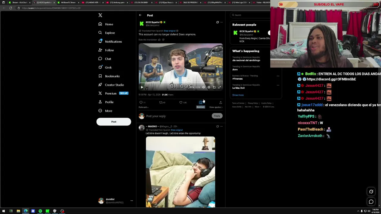The height and width of the screenshot is (214, 381).
Task: Open Creator Studio
Action: pyautogui.click(x=111, y=85)
